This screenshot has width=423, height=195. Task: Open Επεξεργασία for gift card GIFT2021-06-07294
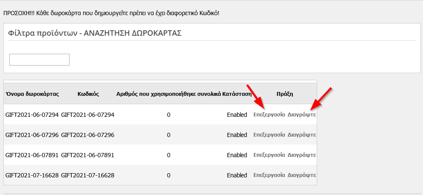pos(269,115)
